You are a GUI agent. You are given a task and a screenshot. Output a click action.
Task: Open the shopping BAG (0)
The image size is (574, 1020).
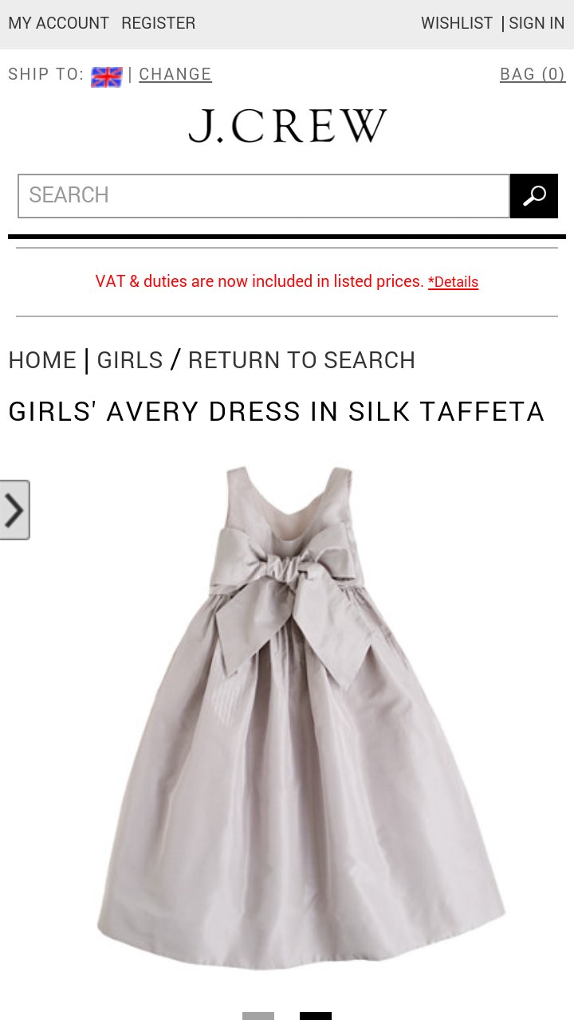click(533, 74)
